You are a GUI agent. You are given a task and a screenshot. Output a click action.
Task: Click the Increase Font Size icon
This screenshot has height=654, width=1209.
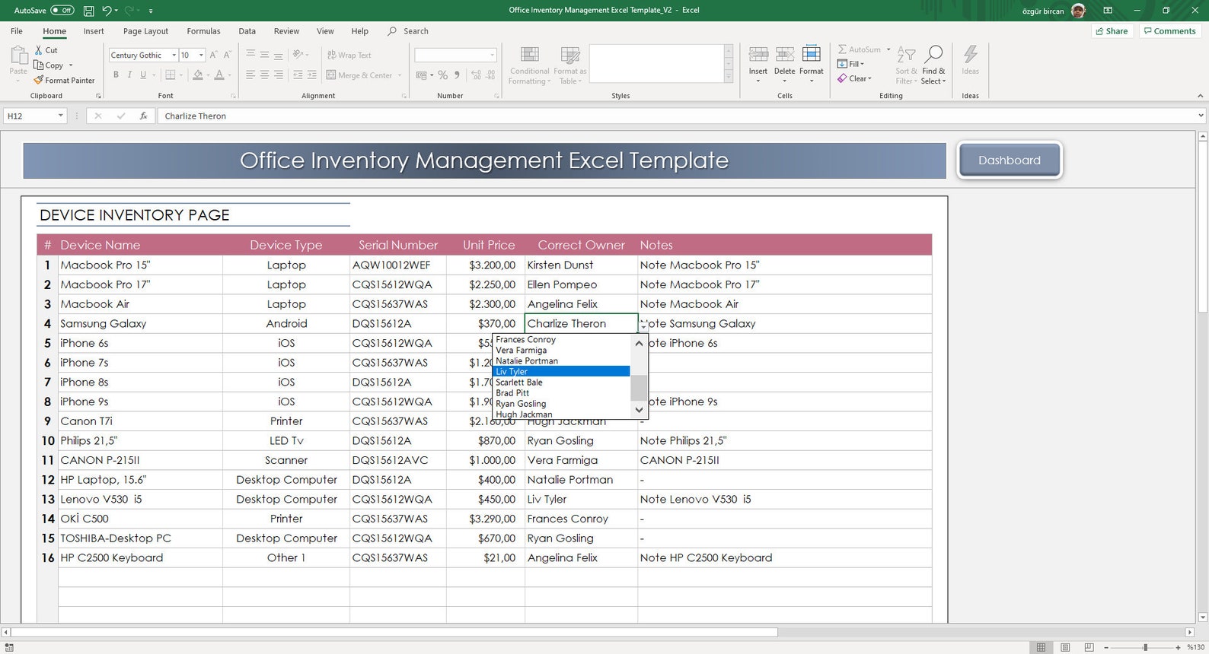click(x=214, y=55)
